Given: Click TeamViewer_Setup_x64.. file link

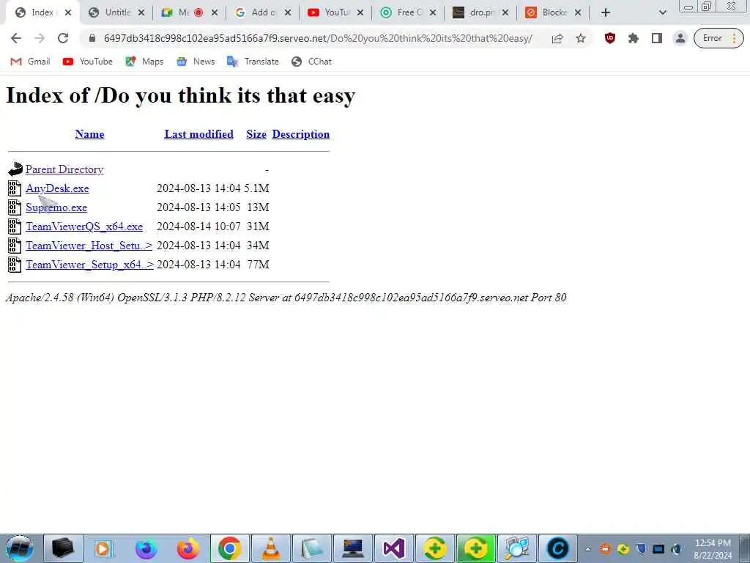Looking at the screenshot, I should (x=90, y=265).
